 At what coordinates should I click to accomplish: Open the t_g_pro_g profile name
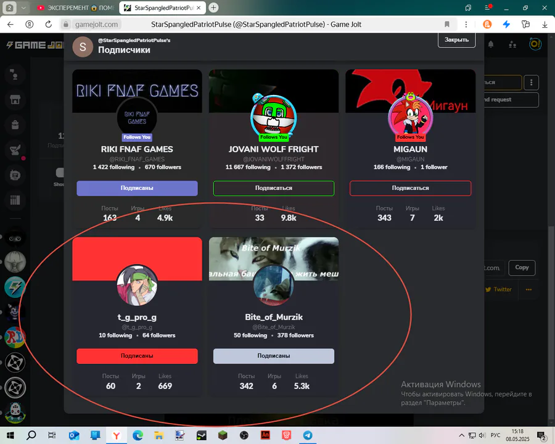[137, 317]
